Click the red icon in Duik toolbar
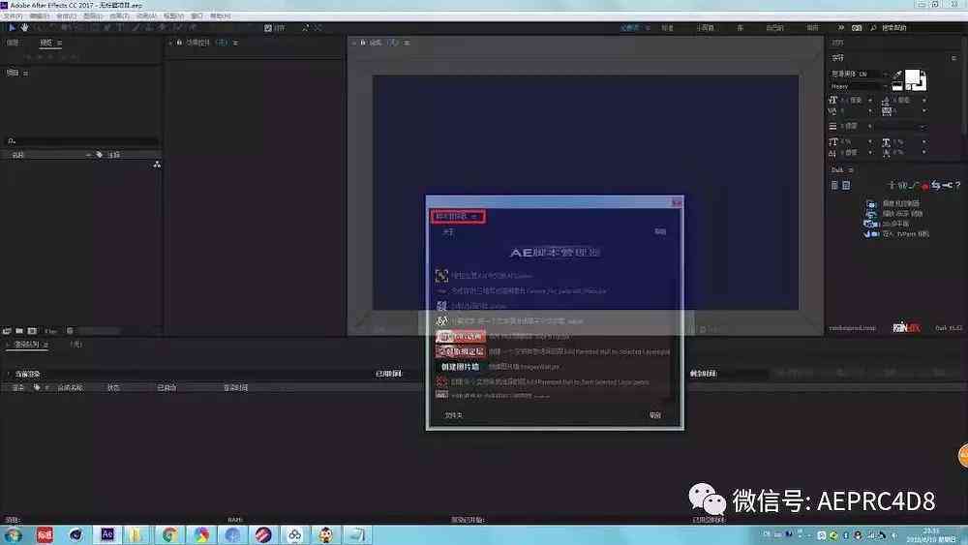The width and height of the screenshot is (968, 545). (x=925, y=185)
